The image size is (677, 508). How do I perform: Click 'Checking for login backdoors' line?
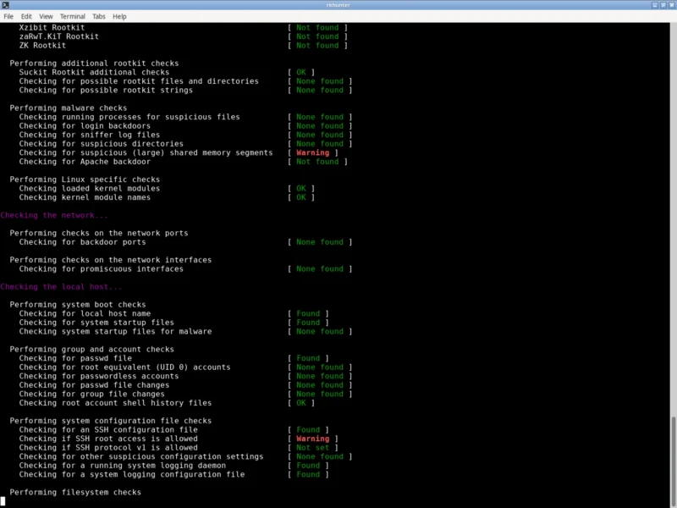point(85,126)
